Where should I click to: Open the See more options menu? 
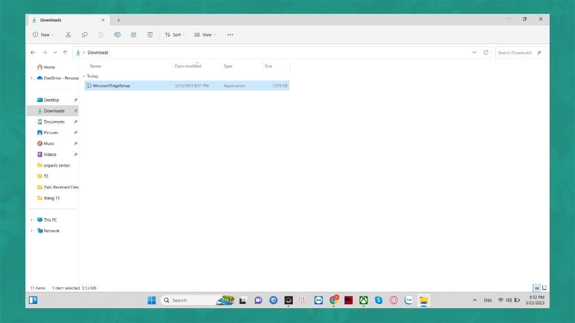coord(230,34)
